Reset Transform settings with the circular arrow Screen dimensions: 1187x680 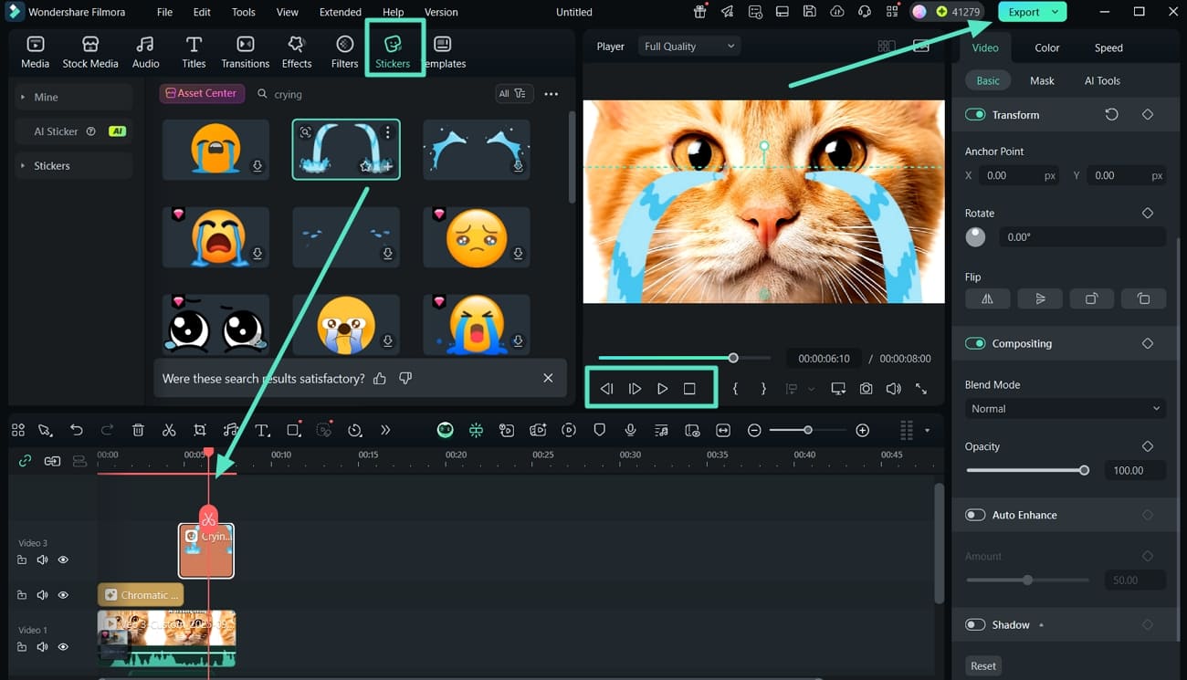tap(1111, 114)
